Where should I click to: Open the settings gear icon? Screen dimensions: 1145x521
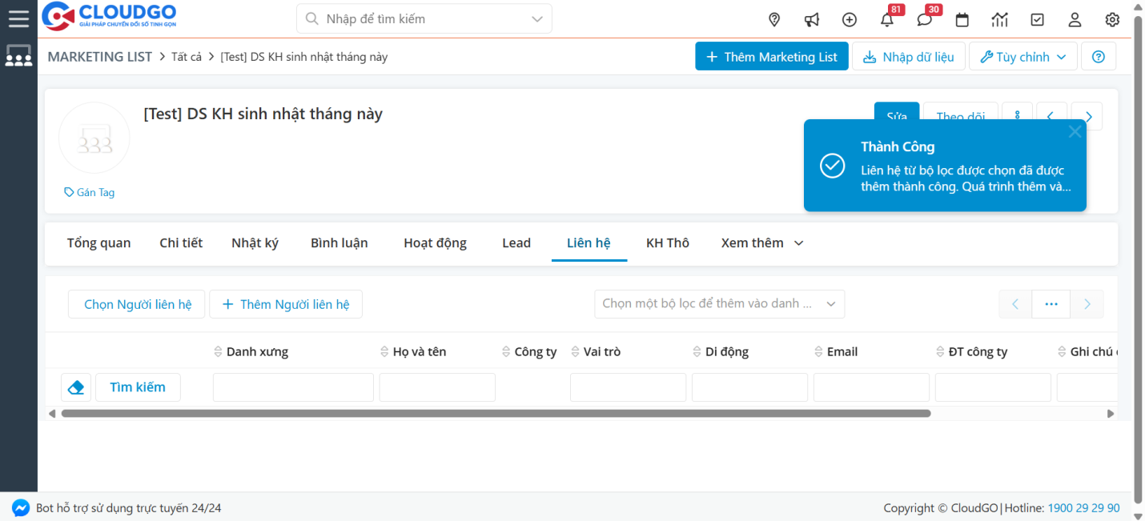click(x=1112, y=19)
